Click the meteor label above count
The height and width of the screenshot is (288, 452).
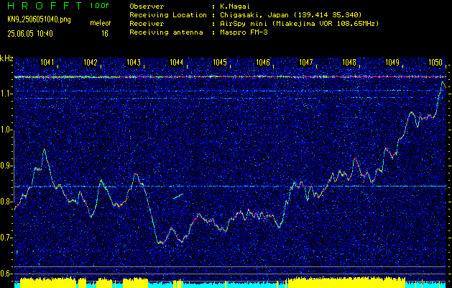click(101, 23)
